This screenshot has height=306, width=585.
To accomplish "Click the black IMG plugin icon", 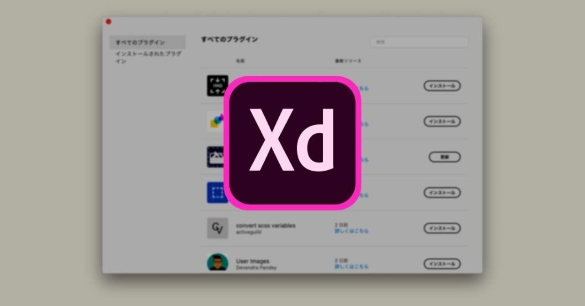I will click(218, 86).
